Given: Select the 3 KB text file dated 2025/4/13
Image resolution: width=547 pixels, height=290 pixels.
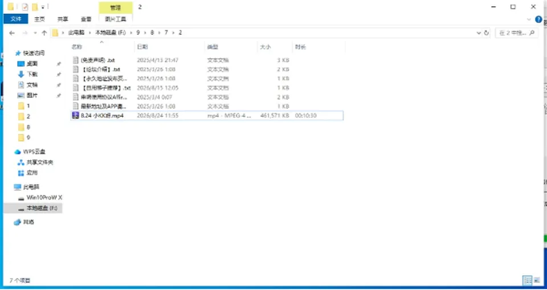Looking at the screenshot, I should click(207, 60).
